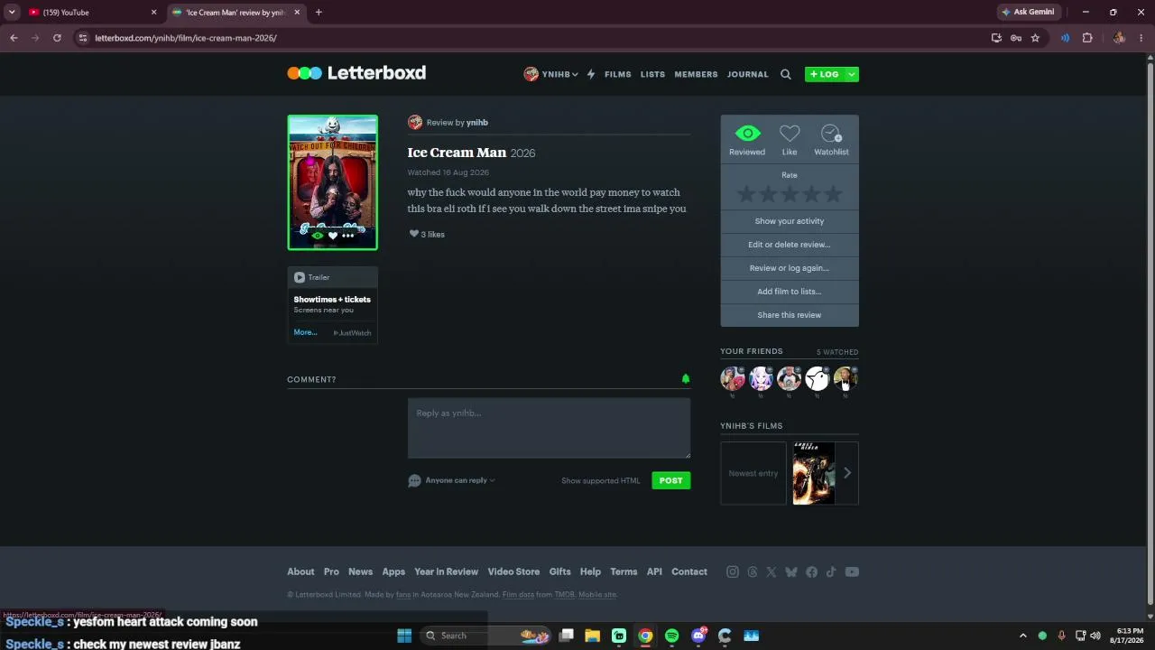
Task: Click the blue sound-wave extension icon
Action: (1066, 38)
